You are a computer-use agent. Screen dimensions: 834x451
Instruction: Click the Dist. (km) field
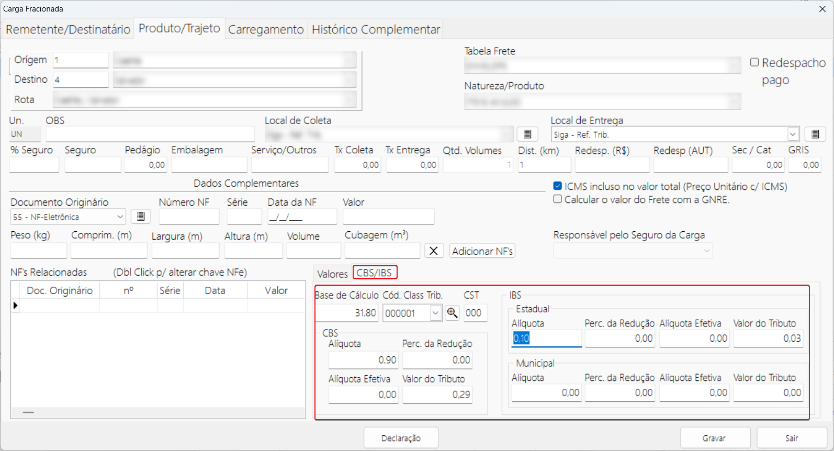click(x=544, y=165)
